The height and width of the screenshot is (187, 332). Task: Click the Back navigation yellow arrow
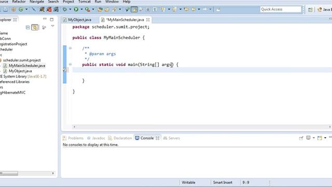tap(193, 9)
